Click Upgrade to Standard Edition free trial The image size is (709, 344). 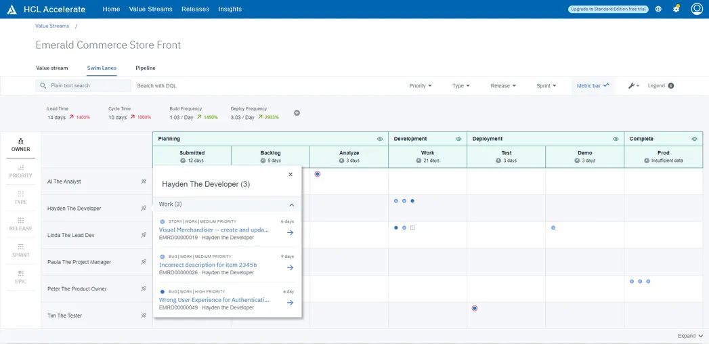607,9
